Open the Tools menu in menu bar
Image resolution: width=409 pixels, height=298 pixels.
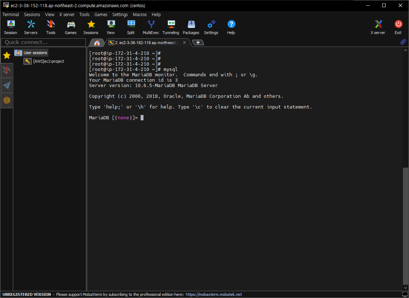[x=84, y=15]
